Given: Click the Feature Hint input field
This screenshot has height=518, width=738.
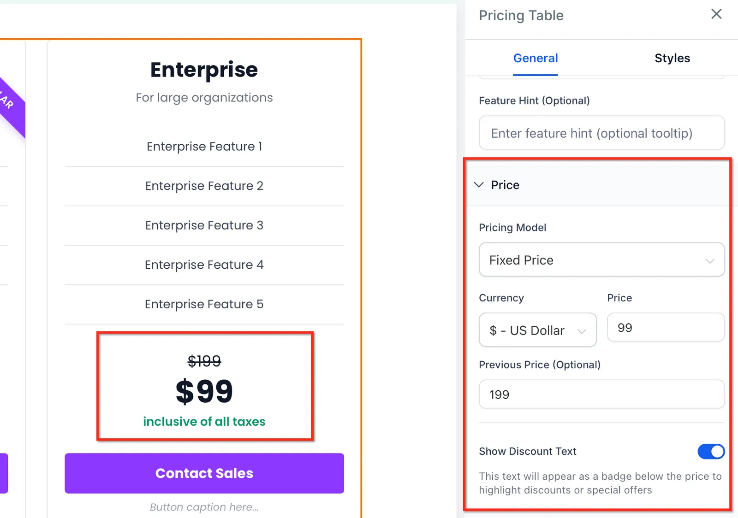Looking at the screenshot, I should click(601, 133).
